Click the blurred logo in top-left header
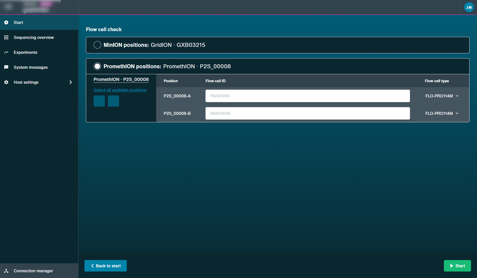This screenshot has width=477, height=278. 31,7
